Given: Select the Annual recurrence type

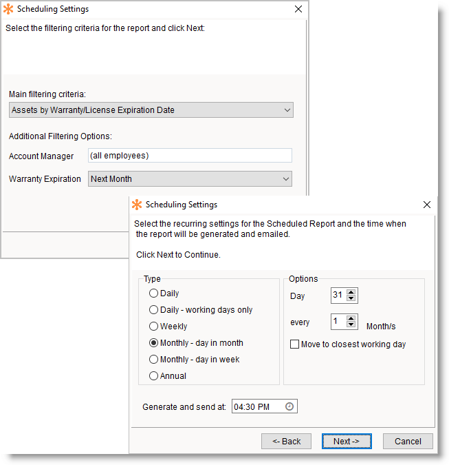Looking at the screenshot, I should 153,376.
